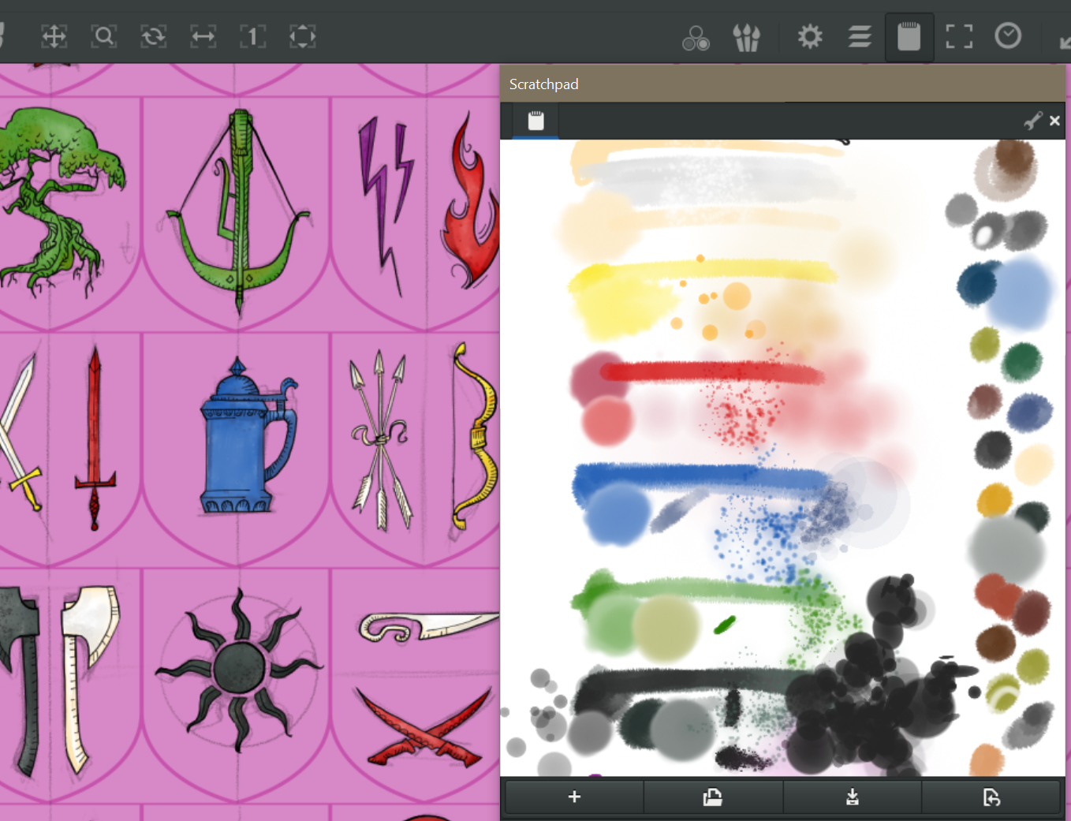This screenshot has height=821, width=1071.
Task: Select the Scratchpad tab icon in the panel
Action: pyautogui.click(x=535, y=121)
